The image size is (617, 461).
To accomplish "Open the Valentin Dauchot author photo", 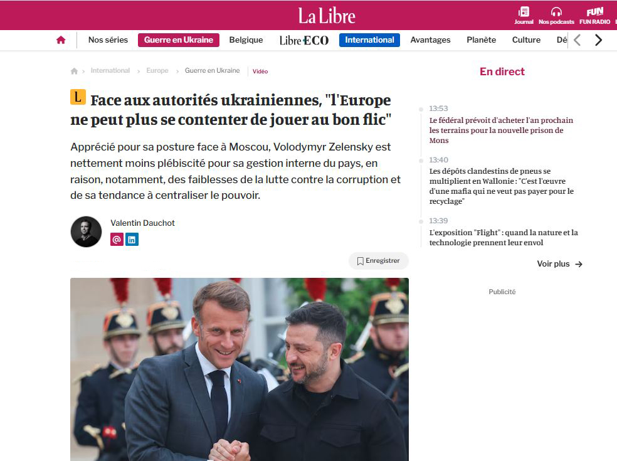I will tap(86, 231).
